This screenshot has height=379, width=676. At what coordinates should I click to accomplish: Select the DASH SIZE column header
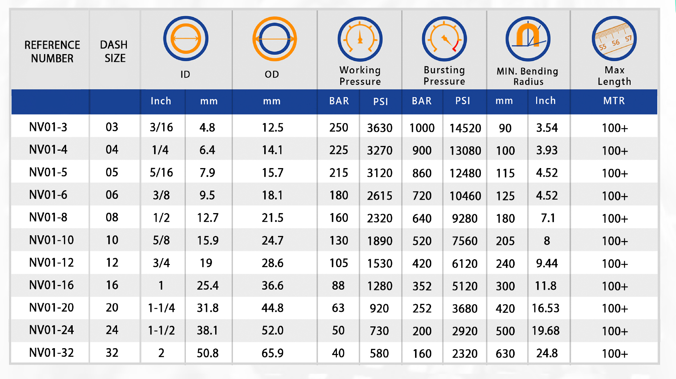[x=114, y=51]
